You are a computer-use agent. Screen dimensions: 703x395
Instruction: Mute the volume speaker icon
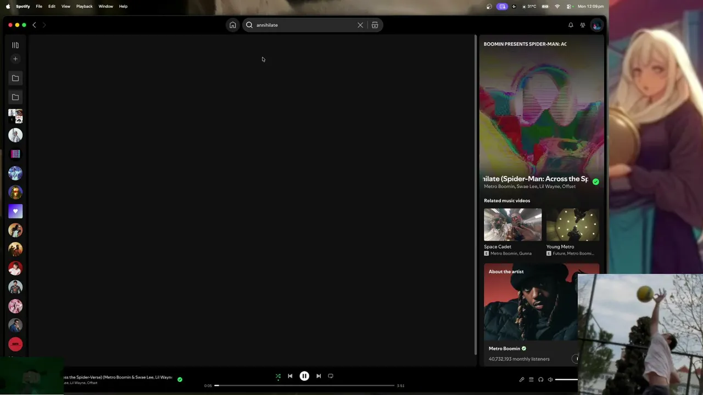pos(550,380)
